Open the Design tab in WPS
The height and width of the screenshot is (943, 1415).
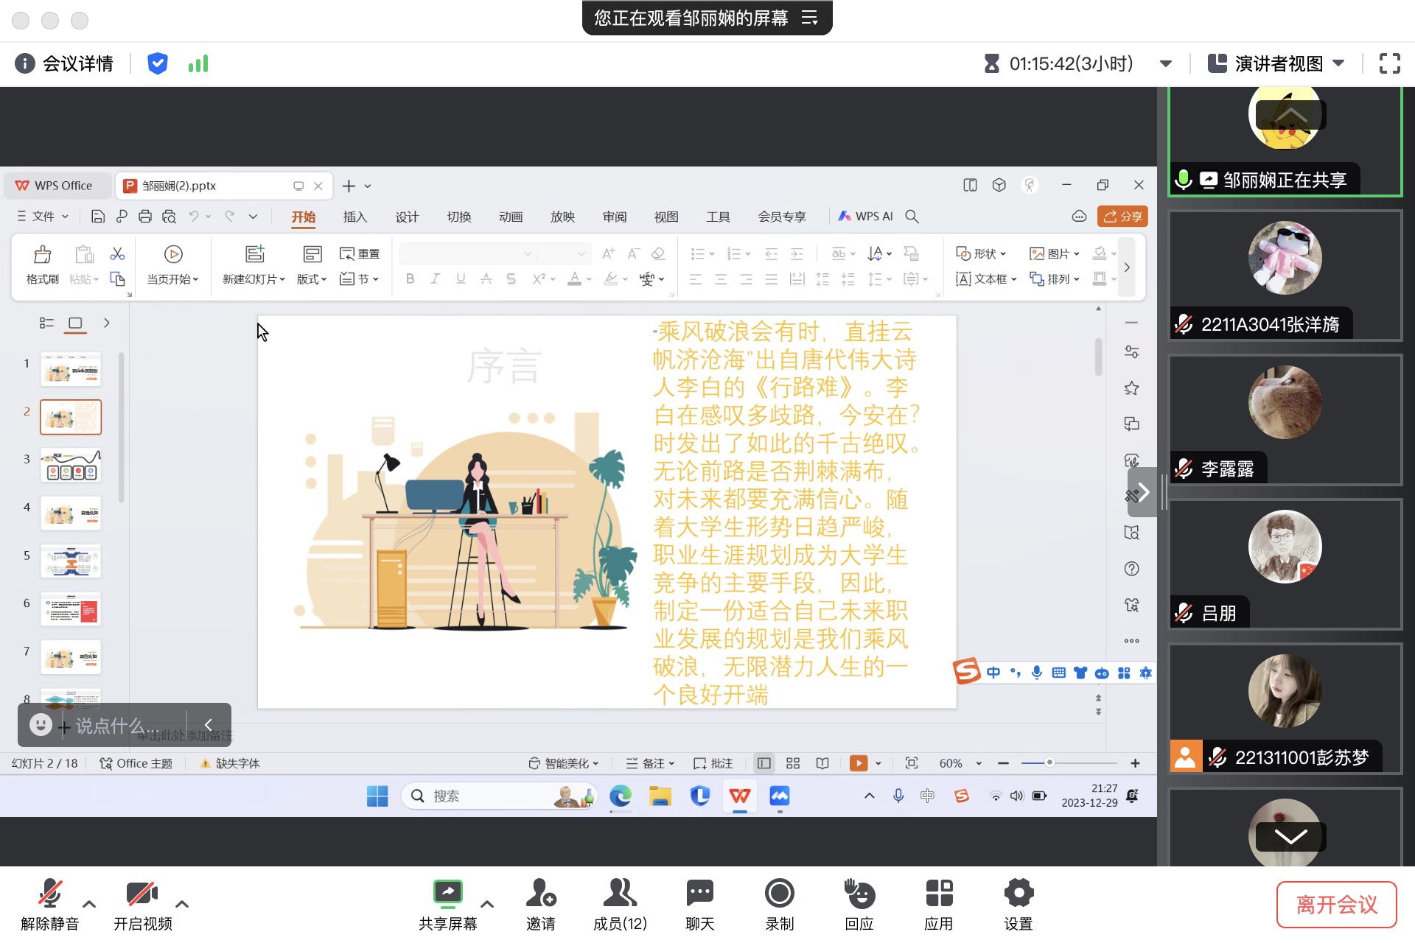click(407, 217)
